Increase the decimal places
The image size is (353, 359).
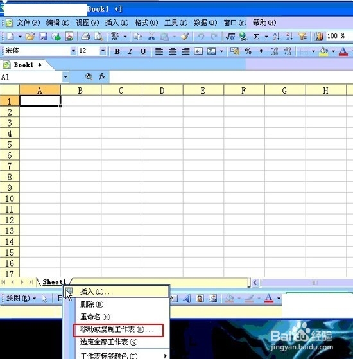(274, 51)
